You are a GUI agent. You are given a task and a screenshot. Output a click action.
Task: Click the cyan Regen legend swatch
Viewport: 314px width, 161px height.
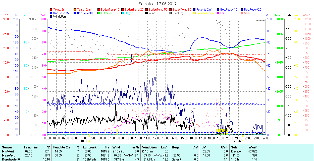tap(123, 13)
